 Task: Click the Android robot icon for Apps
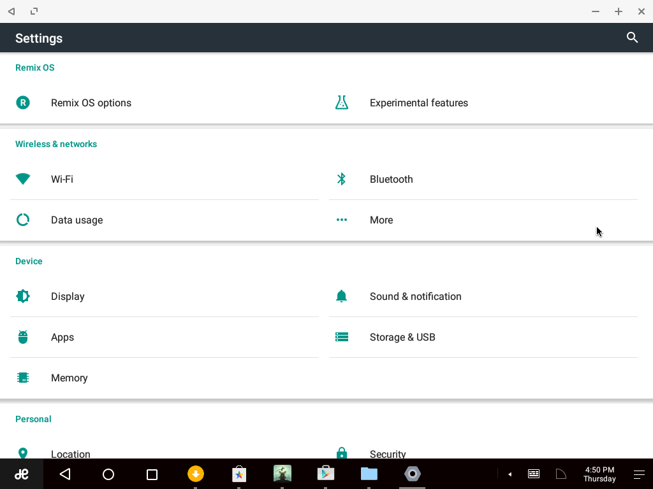tap(23, 337)
